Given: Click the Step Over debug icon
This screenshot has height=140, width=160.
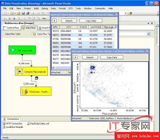Looking at the screenshot, I should coord(34,18).
